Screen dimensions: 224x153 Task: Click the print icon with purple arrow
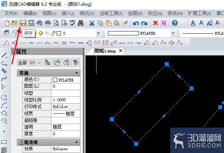39,23
